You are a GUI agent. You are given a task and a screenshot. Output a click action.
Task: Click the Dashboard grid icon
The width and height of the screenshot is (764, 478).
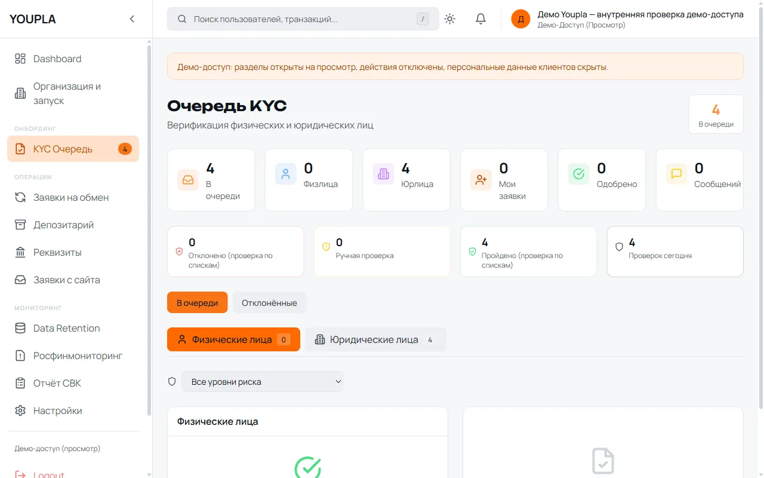(20, 59)
